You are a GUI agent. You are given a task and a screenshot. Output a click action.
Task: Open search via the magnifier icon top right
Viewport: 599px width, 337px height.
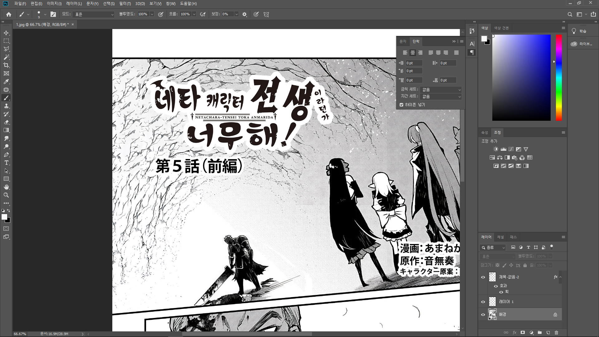[x=570, y=14]
